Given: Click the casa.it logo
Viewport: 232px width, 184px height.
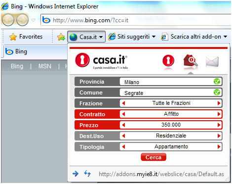Looking at the screenshot, I should click(x=101, y=61).
